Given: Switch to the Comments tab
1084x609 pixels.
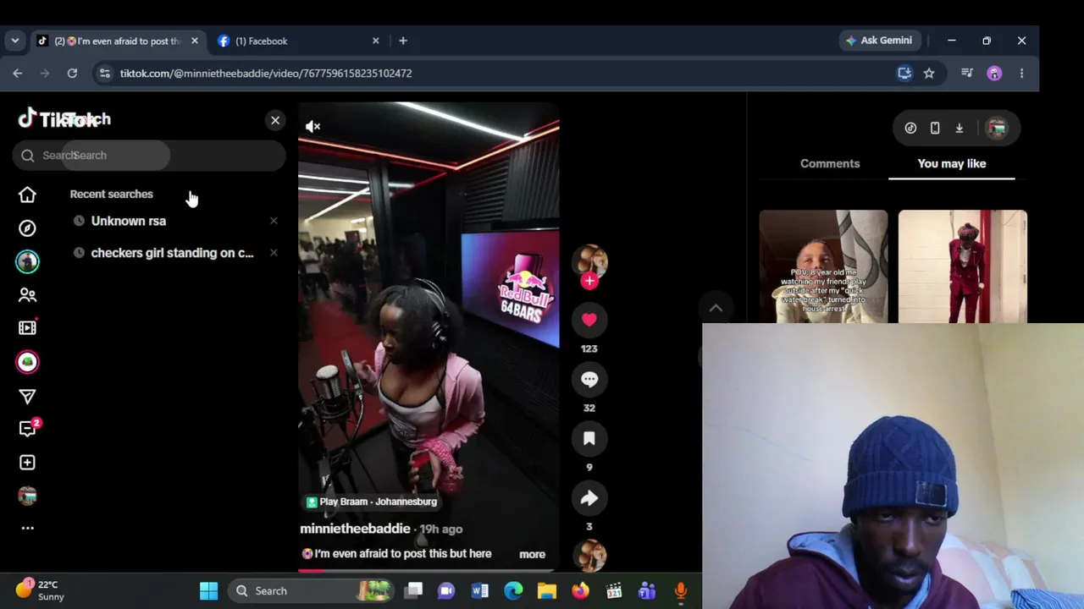Looking at the screenshot, I should (830, 163).
